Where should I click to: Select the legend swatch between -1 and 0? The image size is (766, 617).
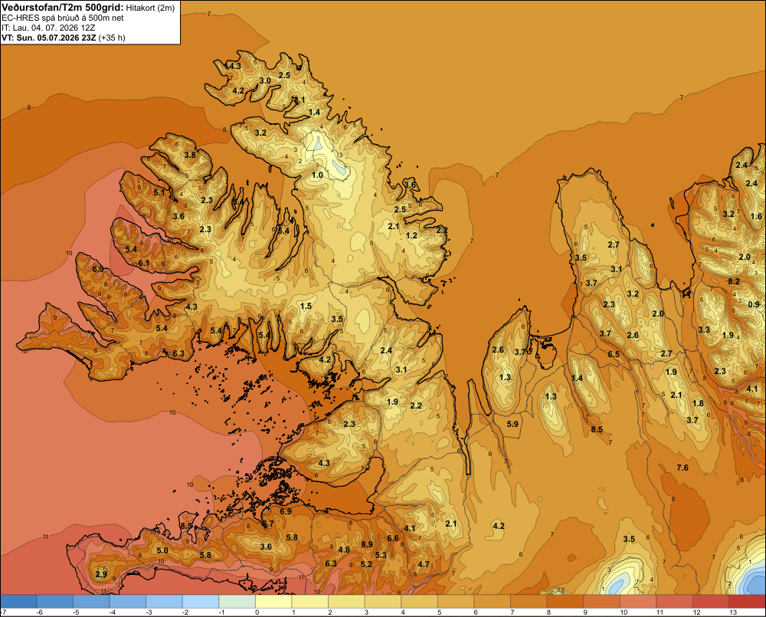coord(237,602)
